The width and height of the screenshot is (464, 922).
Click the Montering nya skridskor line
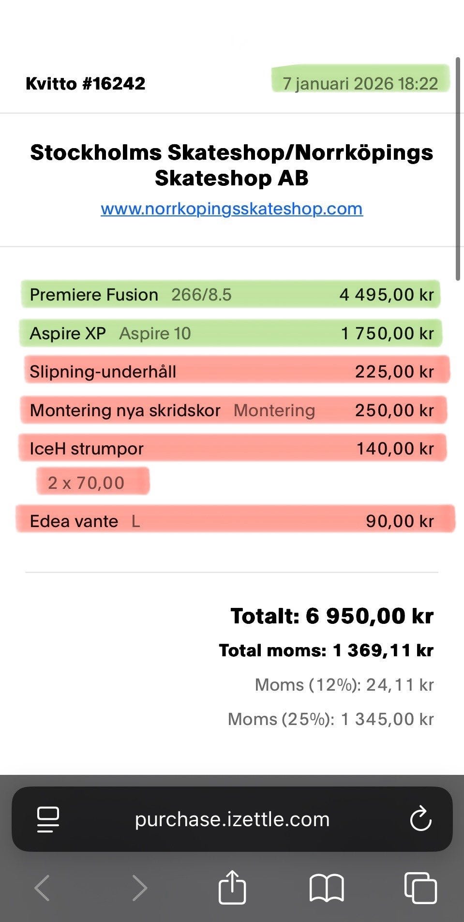(233, 410)
